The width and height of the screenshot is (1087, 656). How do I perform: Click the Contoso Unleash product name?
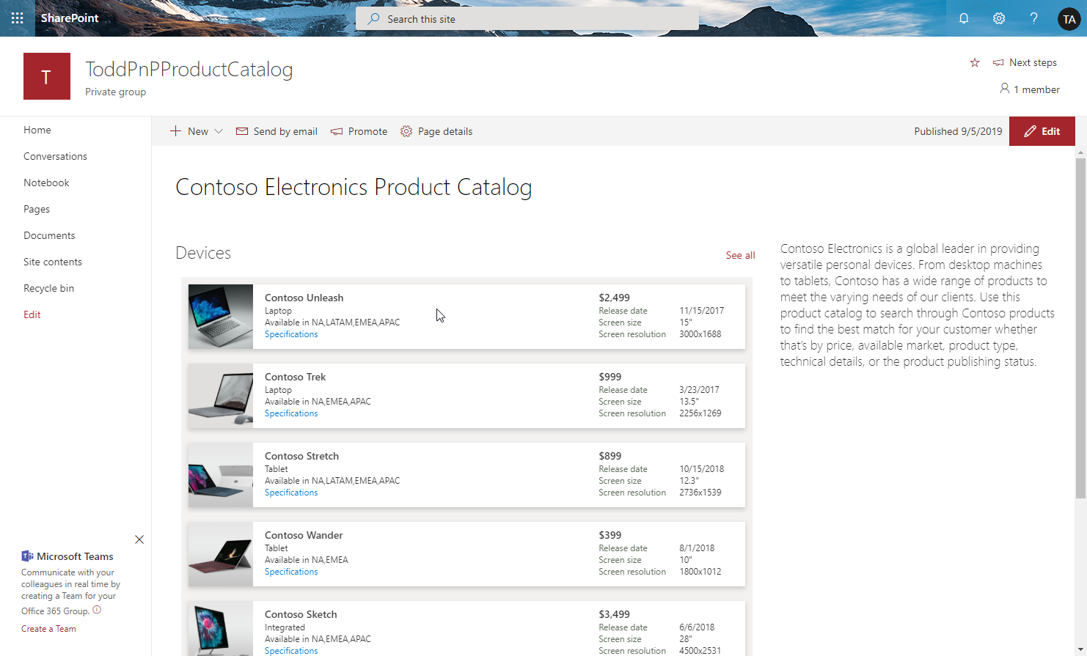[304, 298]
